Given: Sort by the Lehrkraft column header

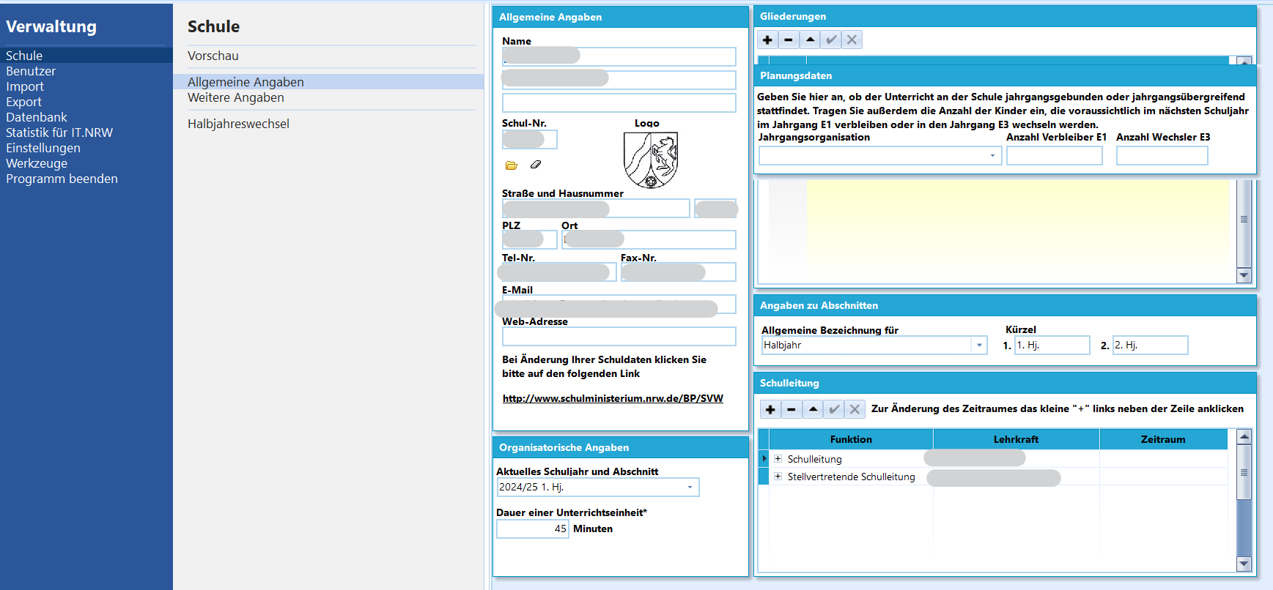Looking at the screenshot, I should pyautogui.click(x=1016, y=439).
